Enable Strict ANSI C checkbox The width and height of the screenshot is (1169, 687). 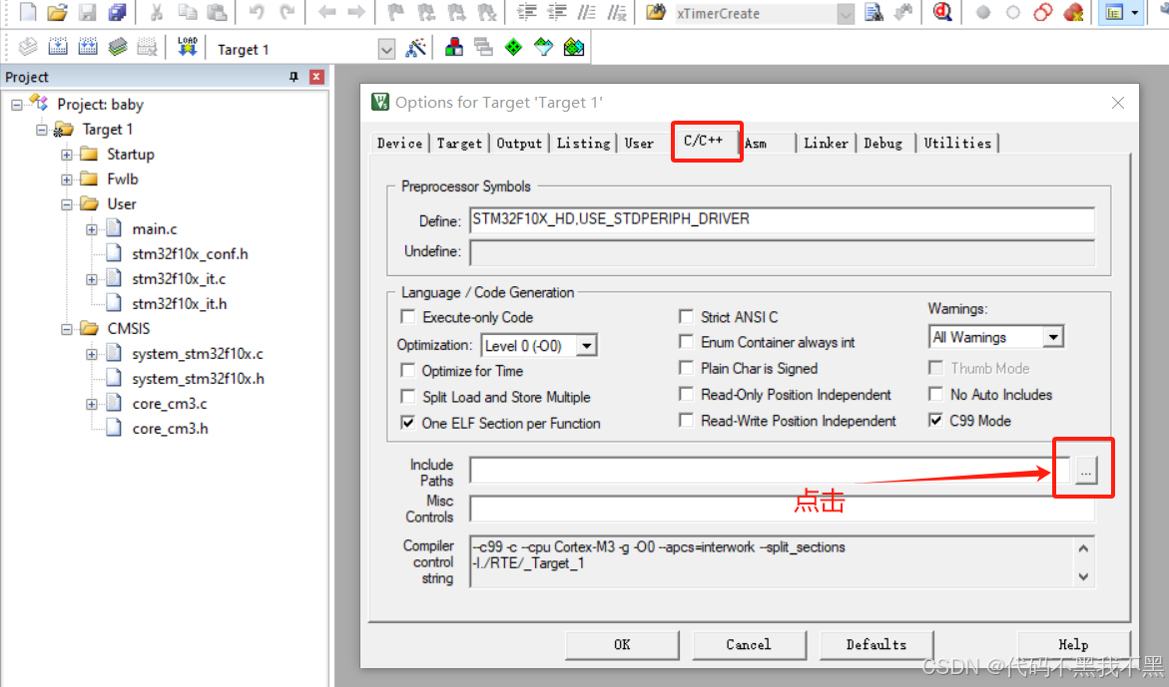[x=686, y=317]
